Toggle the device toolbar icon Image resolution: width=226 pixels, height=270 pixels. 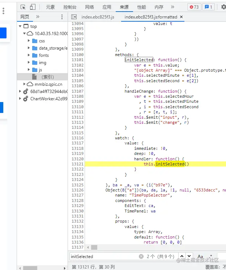(33, 7)
